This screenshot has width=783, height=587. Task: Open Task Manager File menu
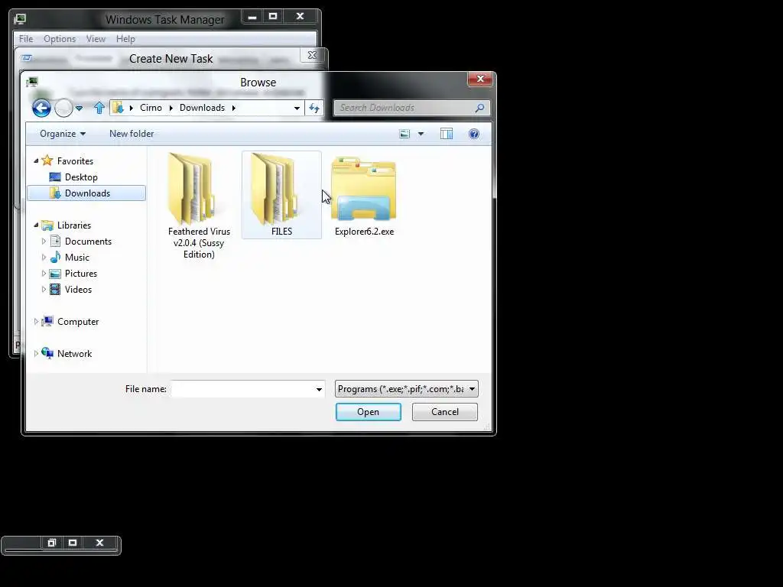25,39
